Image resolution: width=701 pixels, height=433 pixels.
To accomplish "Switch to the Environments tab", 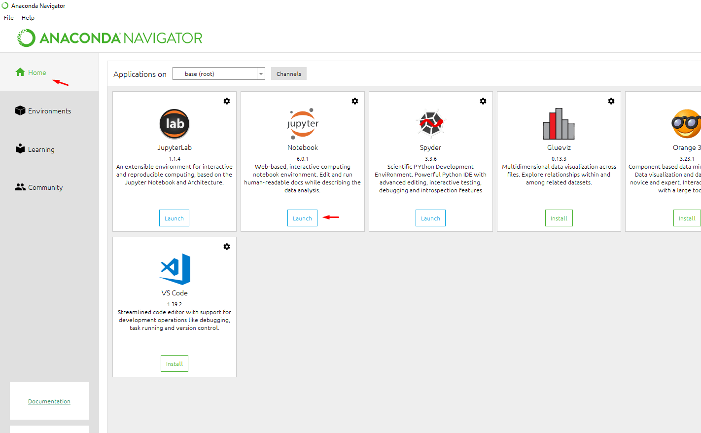I will 49,111.
